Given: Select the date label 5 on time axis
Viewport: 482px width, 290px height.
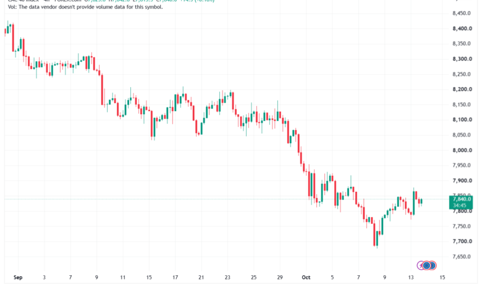Looking at the screenshot, I should click(332, 278).
